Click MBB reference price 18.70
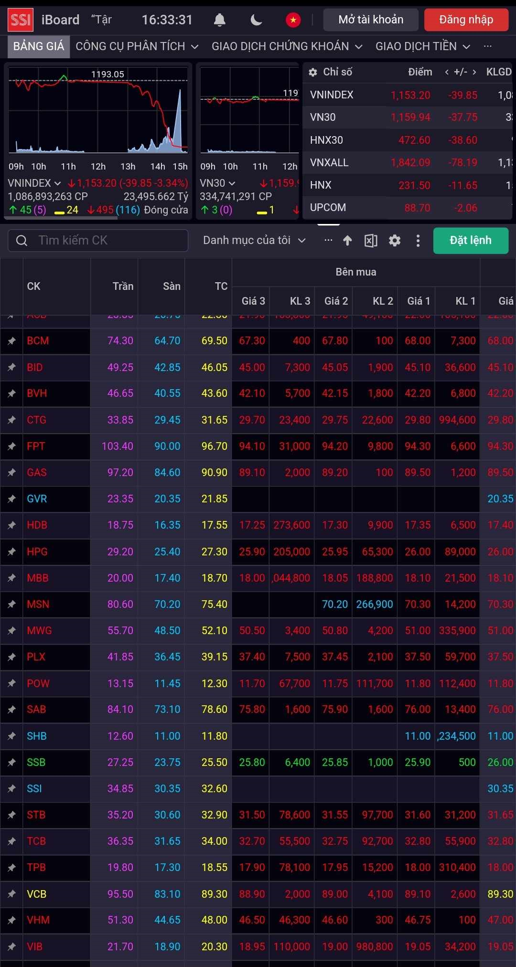This screenshot has width=516, height=967. click(214, 578)
